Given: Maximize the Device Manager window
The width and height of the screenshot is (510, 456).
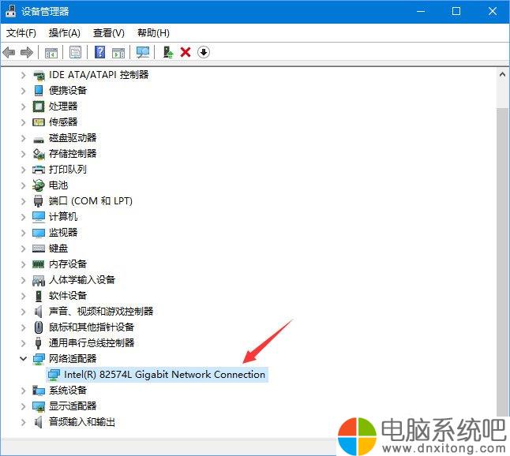Looking at the screenshot, I should (x=456, y=11).
